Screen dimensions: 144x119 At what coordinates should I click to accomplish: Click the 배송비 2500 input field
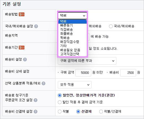pos(128,73)
